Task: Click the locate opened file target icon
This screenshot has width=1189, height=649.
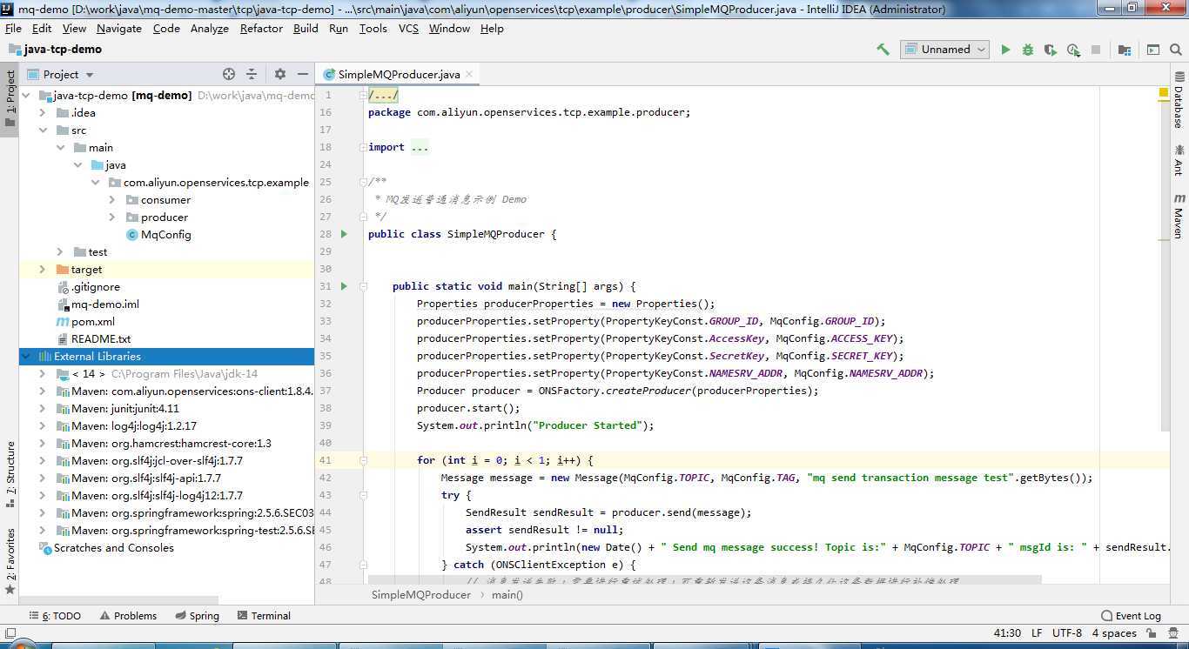Action: (x=229, y=74)
